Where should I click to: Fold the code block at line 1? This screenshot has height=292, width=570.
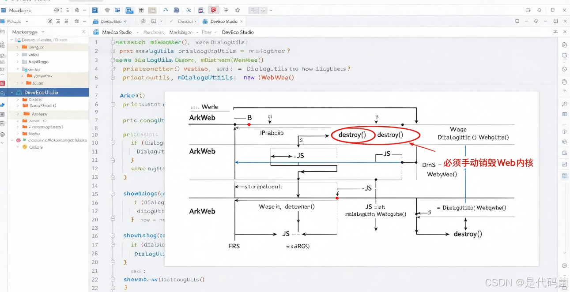(x=113, y=42)
